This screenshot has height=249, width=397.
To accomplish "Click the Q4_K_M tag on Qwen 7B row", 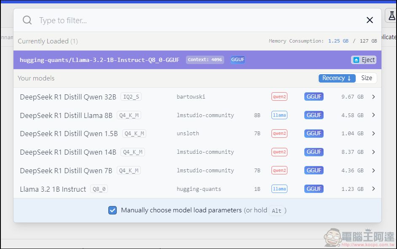I will [129, 171].
